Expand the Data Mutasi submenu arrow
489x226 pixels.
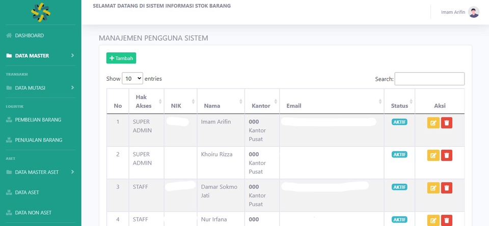(72, 88)
